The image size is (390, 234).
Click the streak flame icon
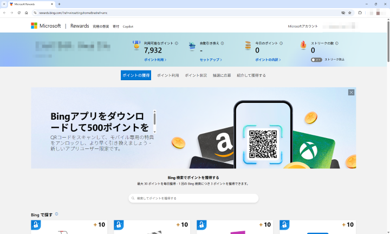tap(303, 45)
